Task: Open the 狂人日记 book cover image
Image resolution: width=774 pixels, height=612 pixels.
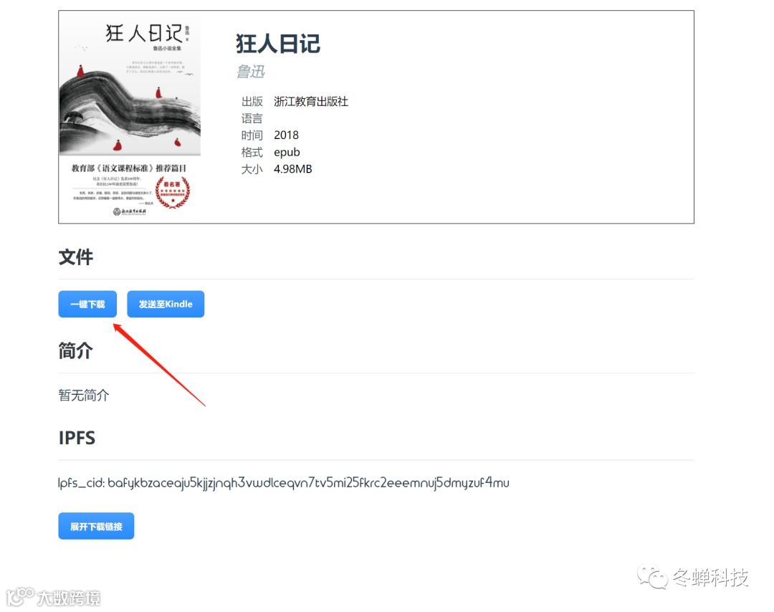Action: pyautogui.click(x=130, y=117)
